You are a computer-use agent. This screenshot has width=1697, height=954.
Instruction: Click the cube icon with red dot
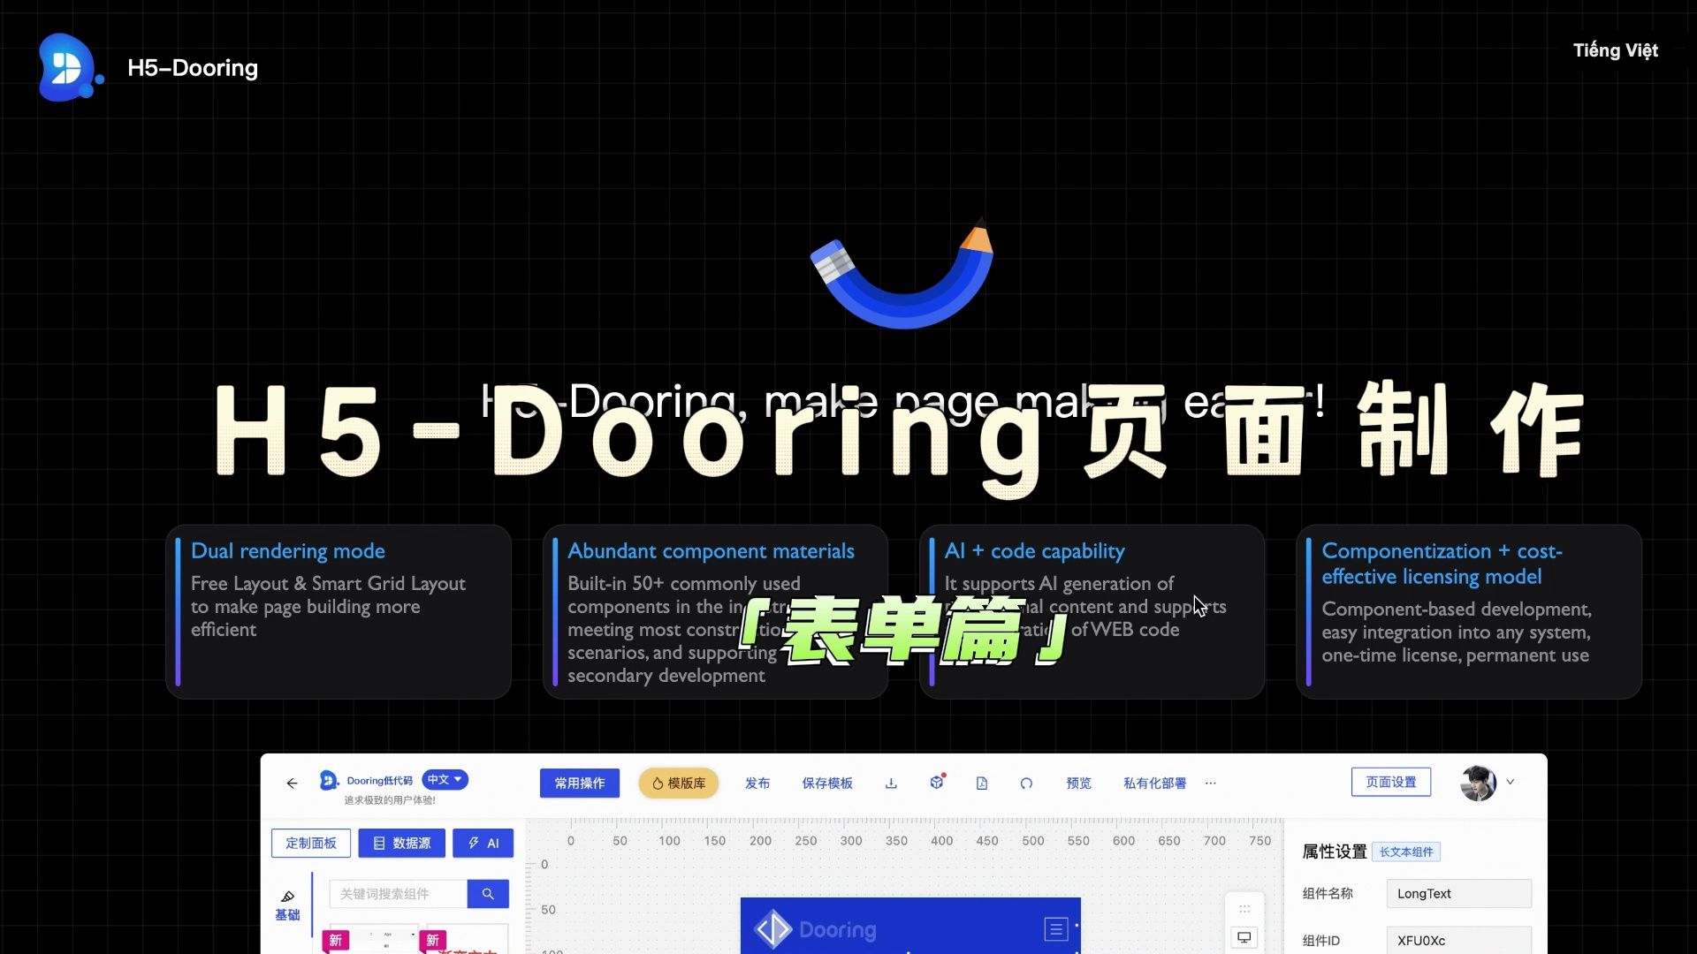click(937, 783)
